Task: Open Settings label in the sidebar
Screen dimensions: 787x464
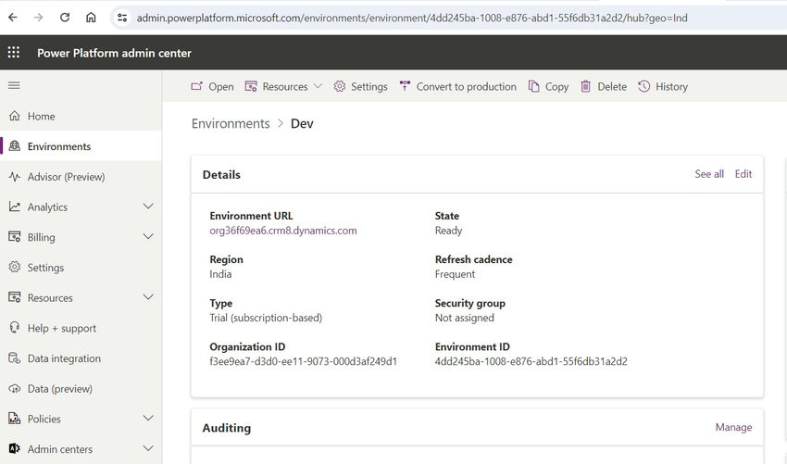Action: (45, 268)
